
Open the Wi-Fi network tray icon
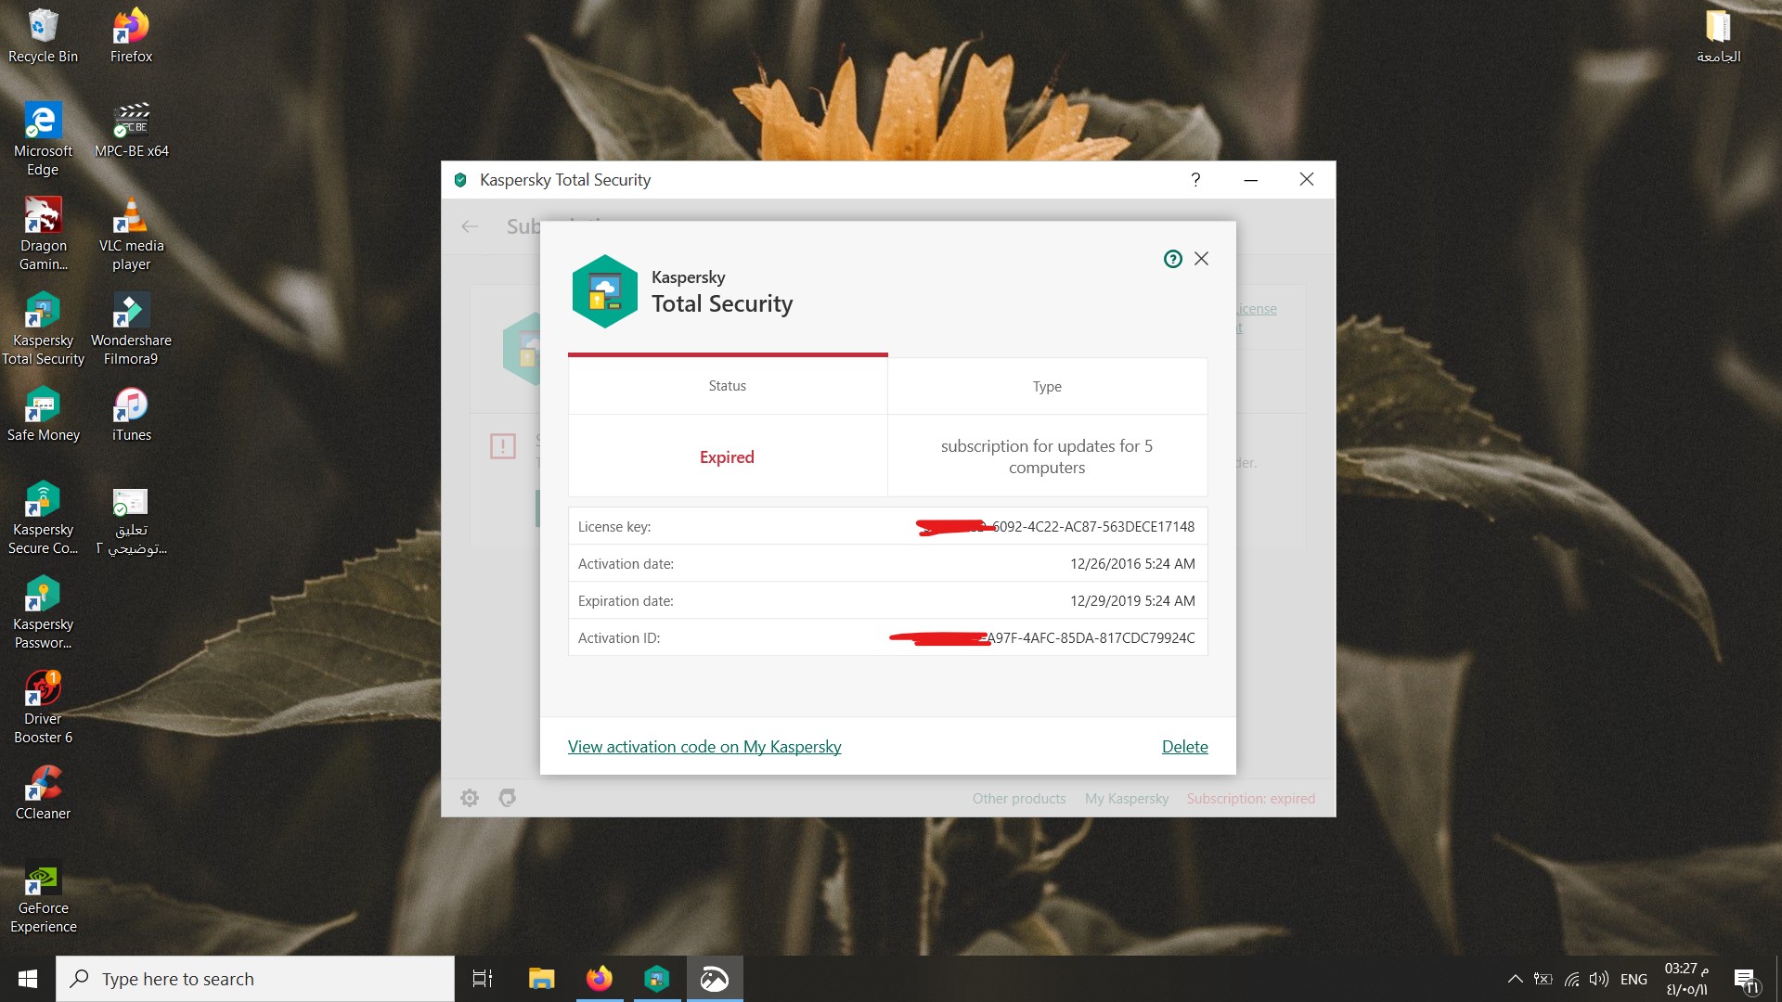coord(1571,979)
